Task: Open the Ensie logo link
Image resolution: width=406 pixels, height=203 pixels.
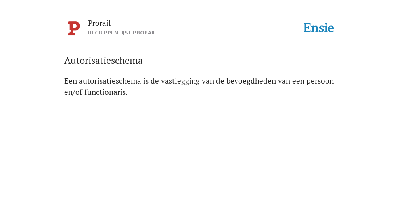Action: coord(319,28)
